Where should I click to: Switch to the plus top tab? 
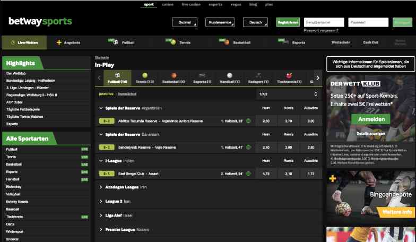click(268, 4)
